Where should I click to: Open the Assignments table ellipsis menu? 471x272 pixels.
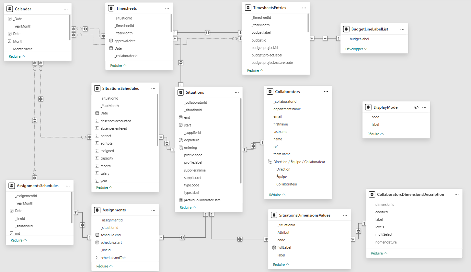(x=153, y=210)
